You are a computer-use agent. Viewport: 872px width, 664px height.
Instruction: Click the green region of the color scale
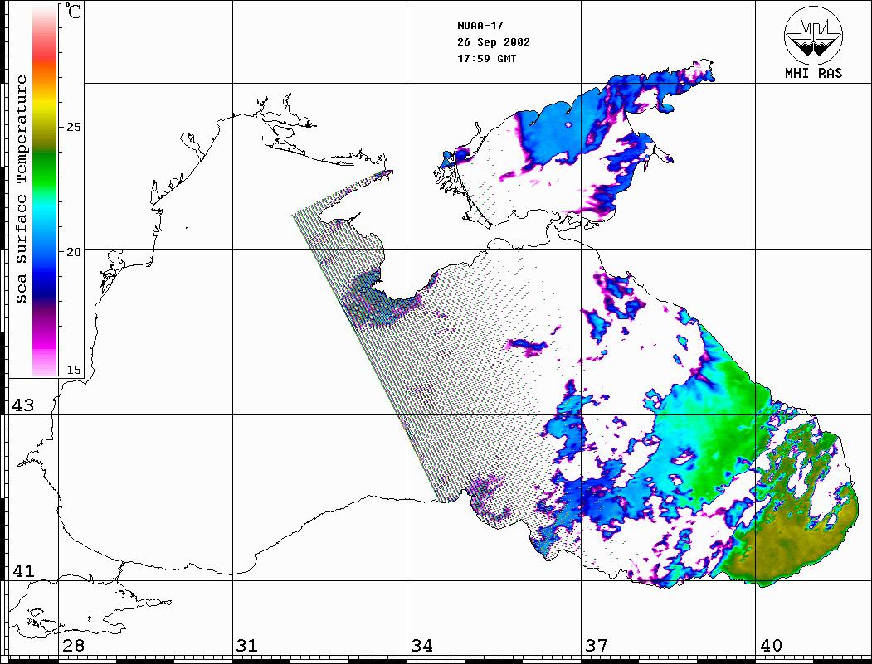click(x=45, y=172)
